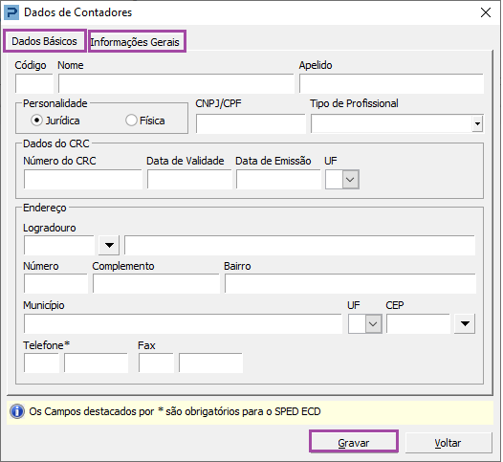The image size is (503, 462).
Task: Click the Voltar button
Action: coord(448,443)
